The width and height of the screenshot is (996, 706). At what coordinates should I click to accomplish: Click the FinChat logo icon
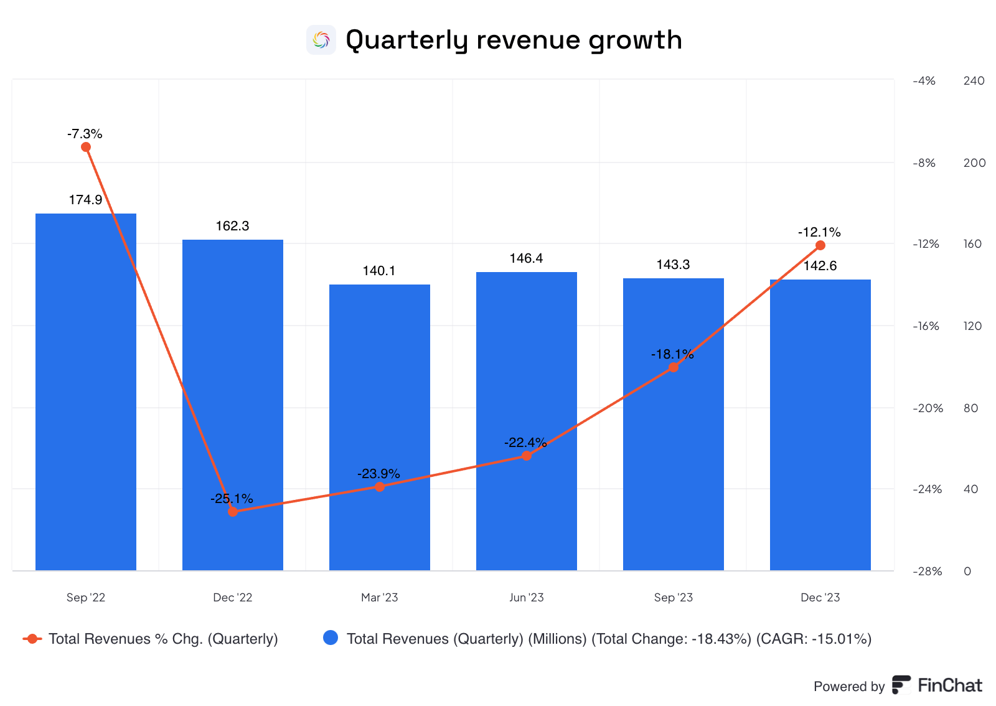(901, 685)
